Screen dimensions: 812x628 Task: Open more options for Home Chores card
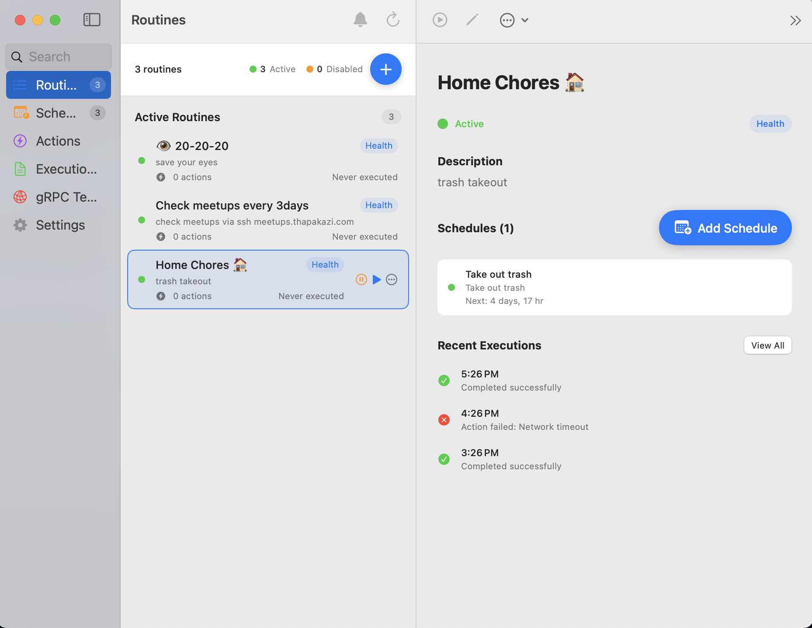pos(391,279)
